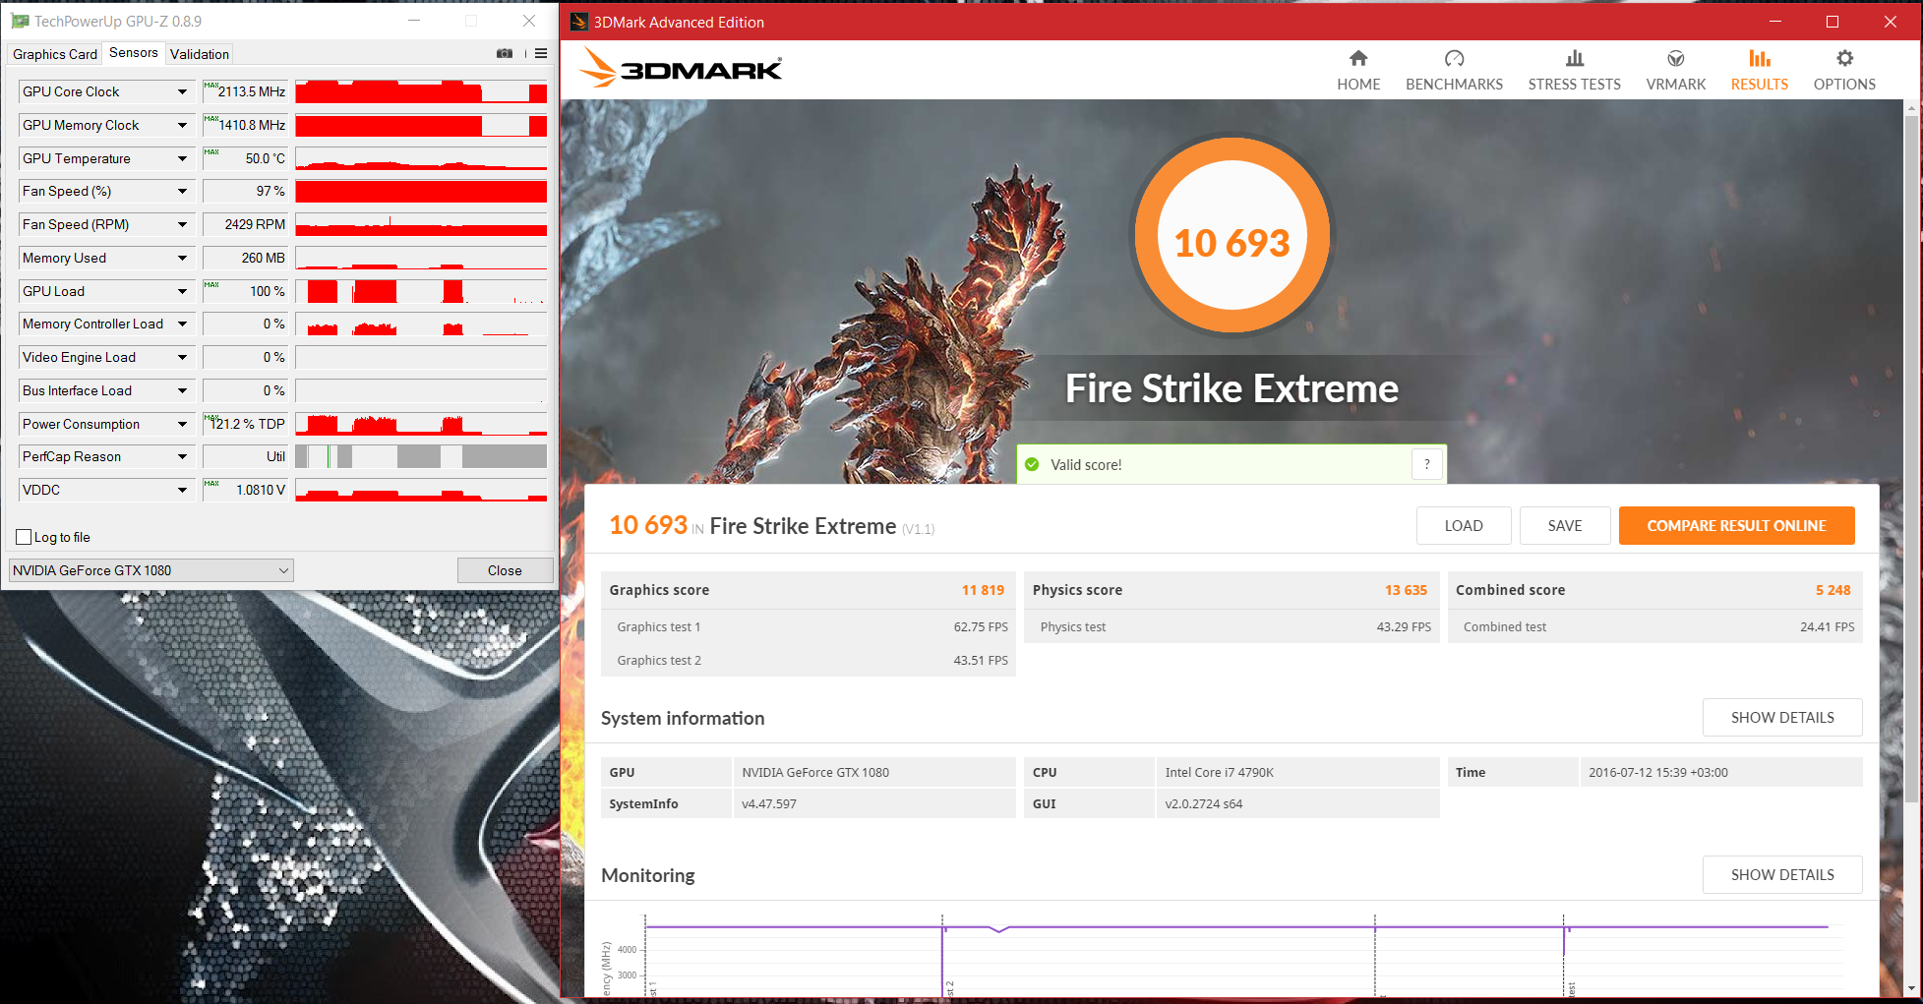Open Results via the orange chart icon
Screen dimensions: 1923x1004
point(1760,58)
